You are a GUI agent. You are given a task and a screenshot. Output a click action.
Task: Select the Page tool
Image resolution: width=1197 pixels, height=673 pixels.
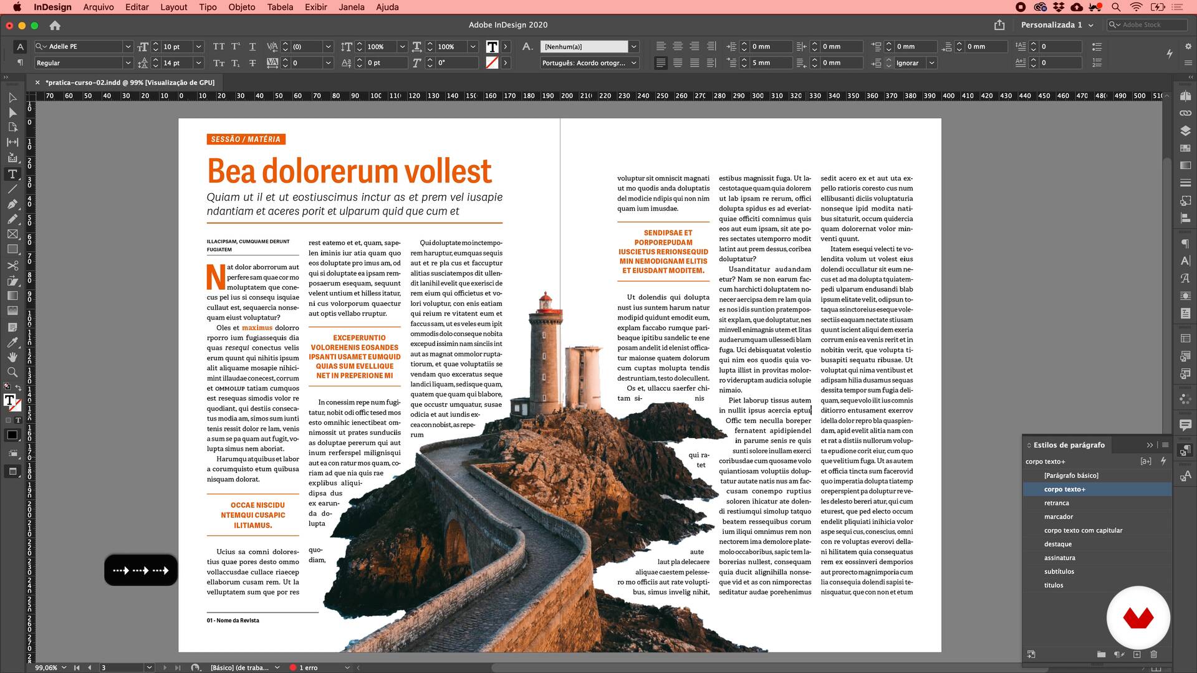coord(12,128)
